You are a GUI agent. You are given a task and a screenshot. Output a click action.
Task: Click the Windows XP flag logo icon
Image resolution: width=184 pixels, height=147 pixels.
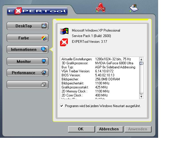click(x=64, y=31)
